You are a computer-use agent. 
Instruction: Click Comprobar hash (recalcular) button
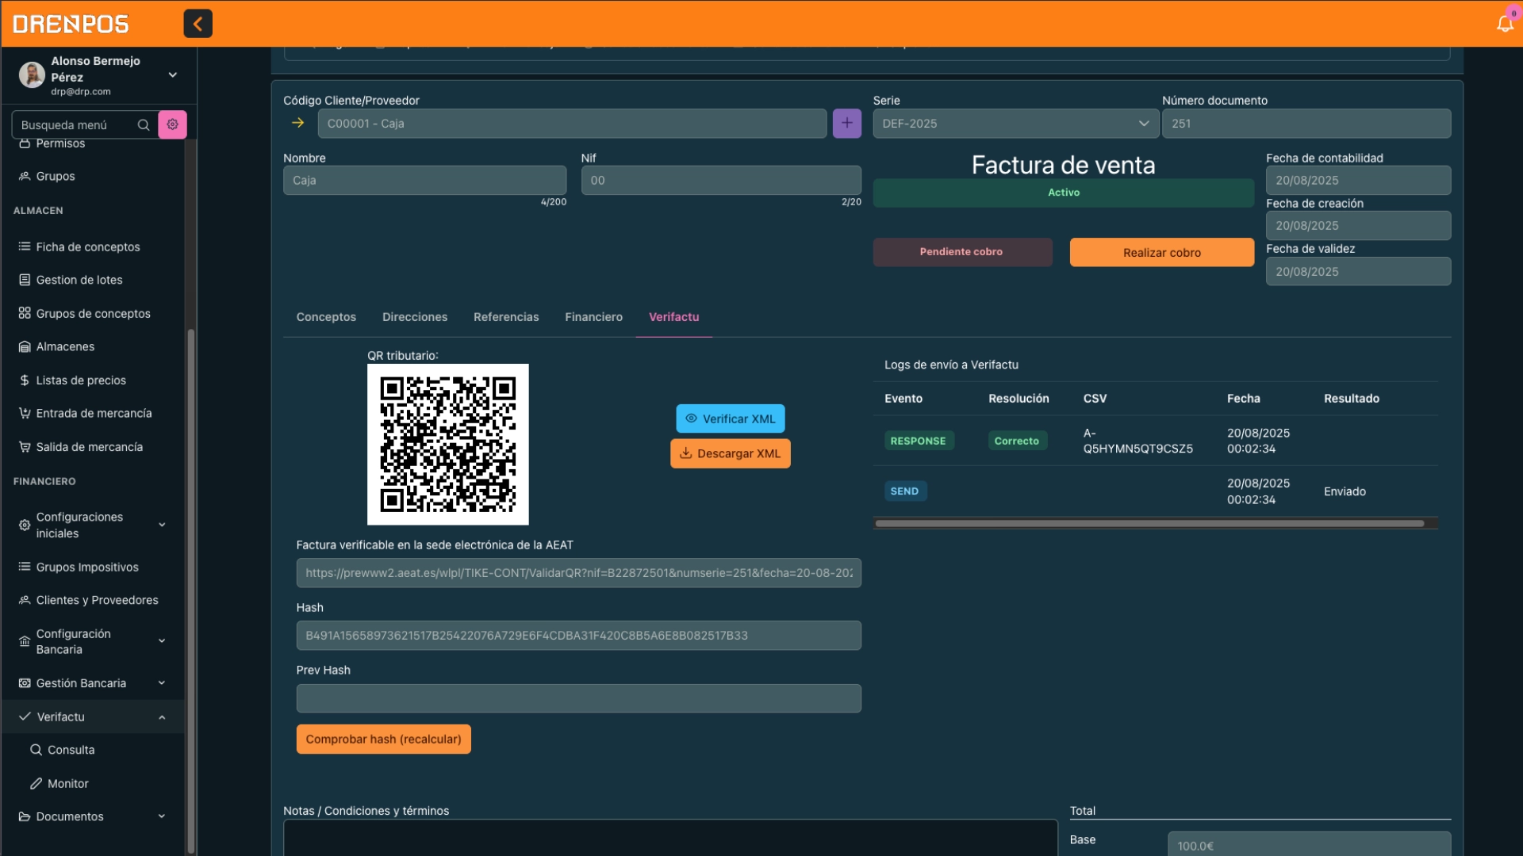click(x=383, y=739)
